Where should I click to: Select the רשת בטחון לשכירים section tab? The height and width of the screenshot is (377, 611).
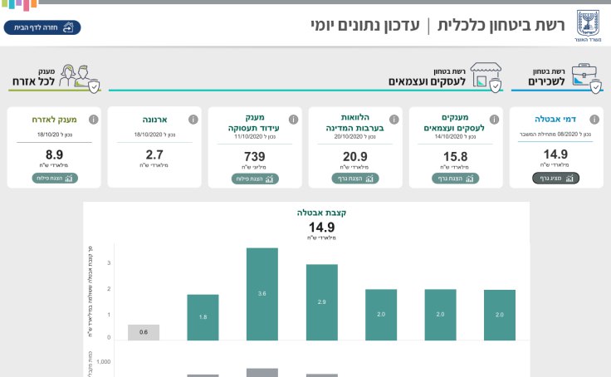tap(557, 77)
